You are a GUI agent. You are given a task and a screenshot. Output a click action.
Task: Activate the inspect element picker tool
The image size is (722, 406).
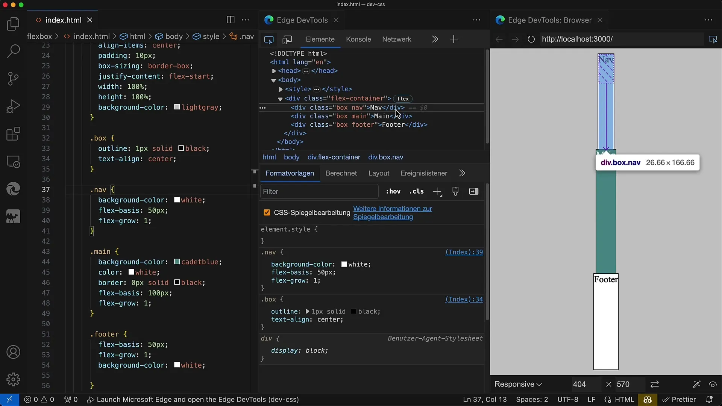(269, 39)
